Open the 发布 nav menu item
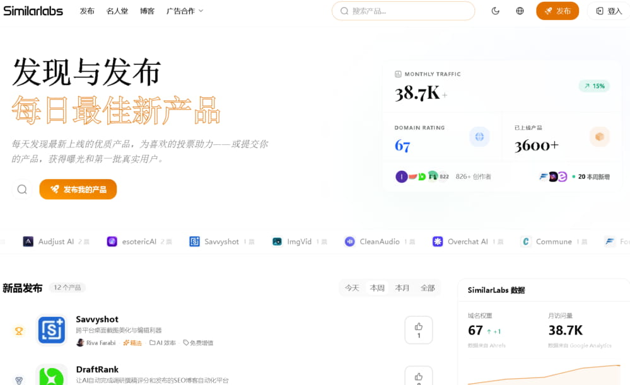The image size is (630, 385). pyautogui.click(x=87, y=11)
